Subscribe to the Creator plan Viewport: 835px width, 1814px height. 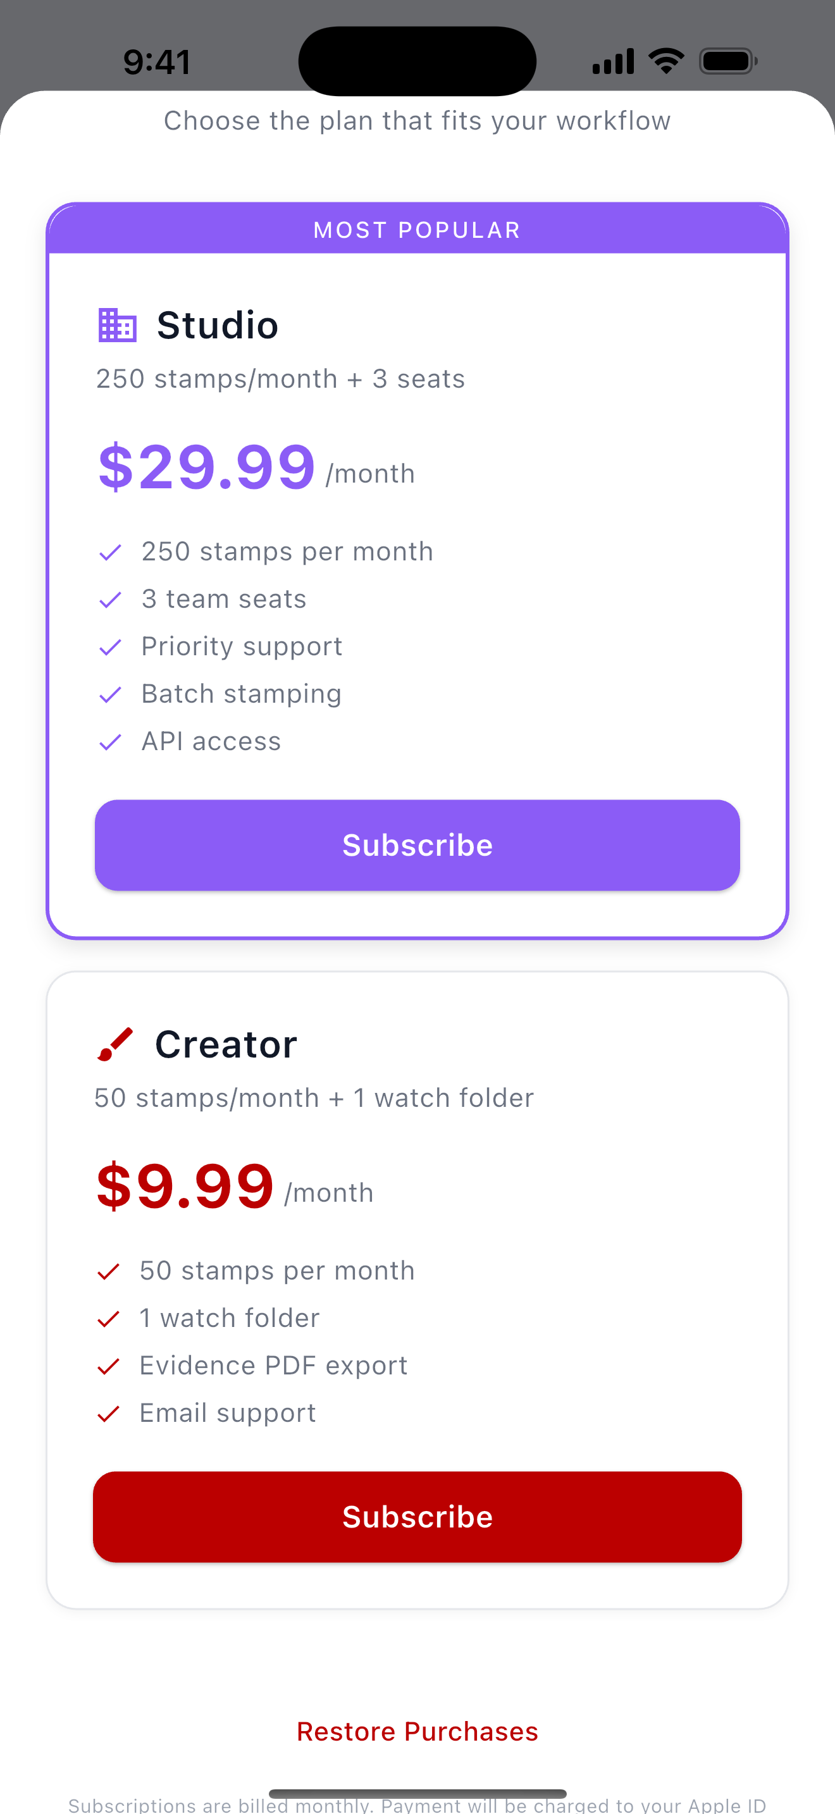pos(417,1517)
